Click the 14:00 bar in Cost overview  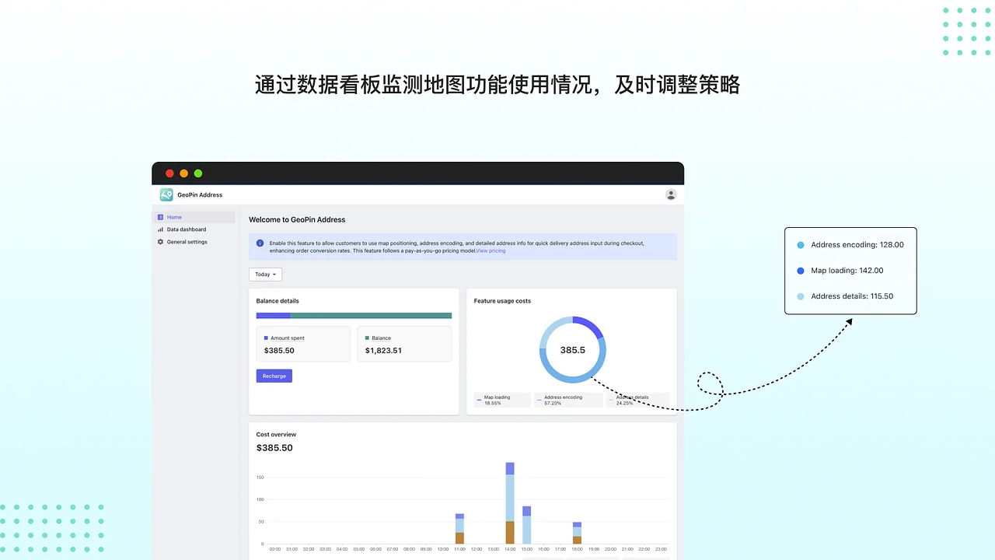pos(510,503)
